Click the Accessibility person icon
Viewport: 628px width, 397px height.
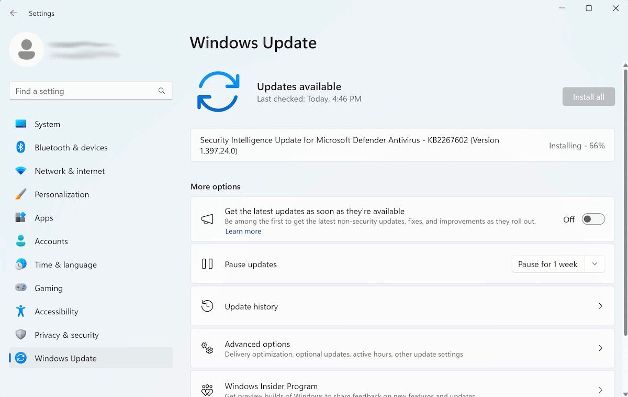21,312
